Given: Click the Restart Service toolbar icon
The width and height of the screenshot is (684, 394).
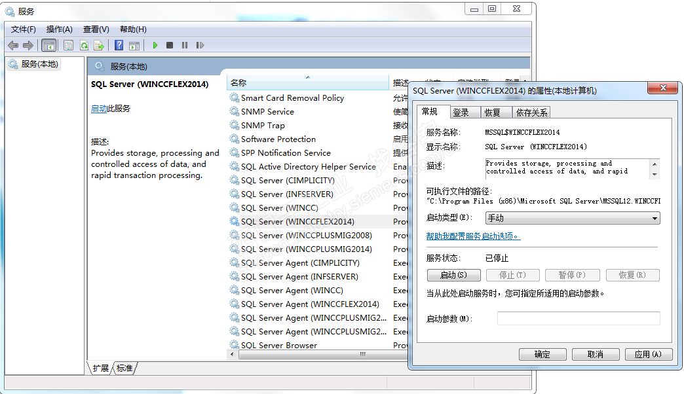Looking at the screenshot, I should coord(200,45).
